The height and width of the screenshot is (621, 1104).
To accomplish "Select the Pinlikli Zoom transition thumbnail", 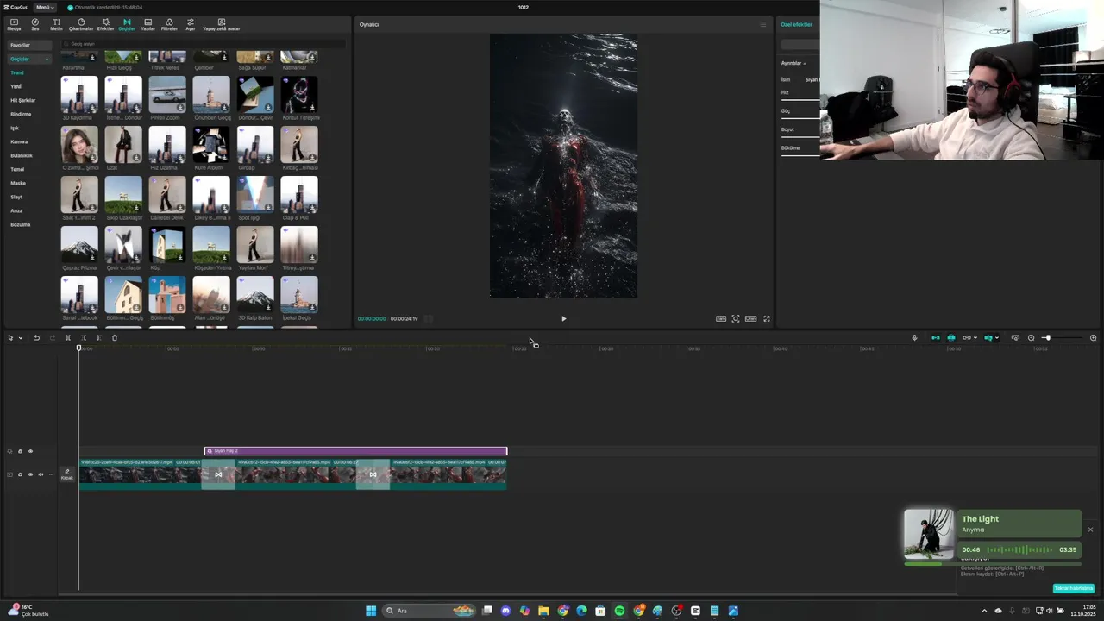I will 167,95.
